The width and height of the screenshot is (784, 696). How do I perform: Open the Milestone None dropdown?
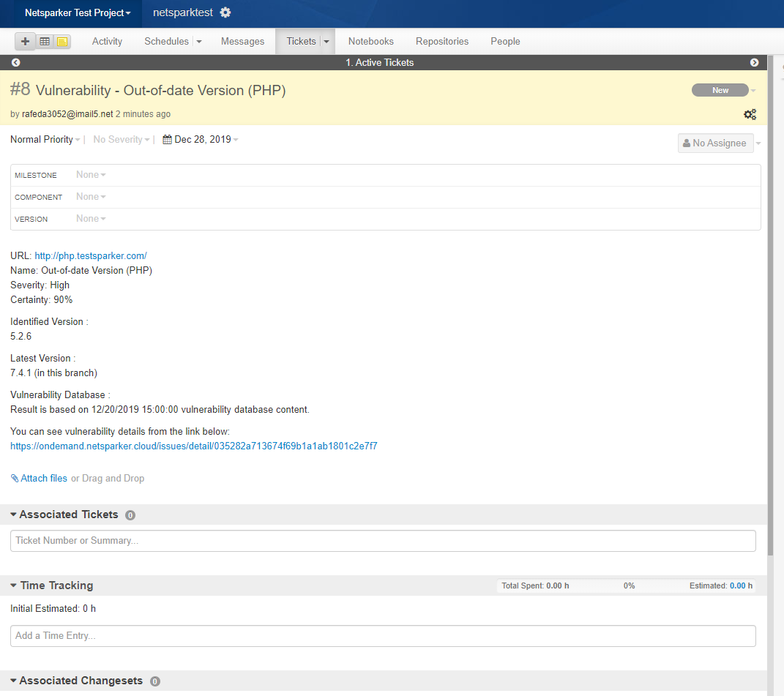88,174
